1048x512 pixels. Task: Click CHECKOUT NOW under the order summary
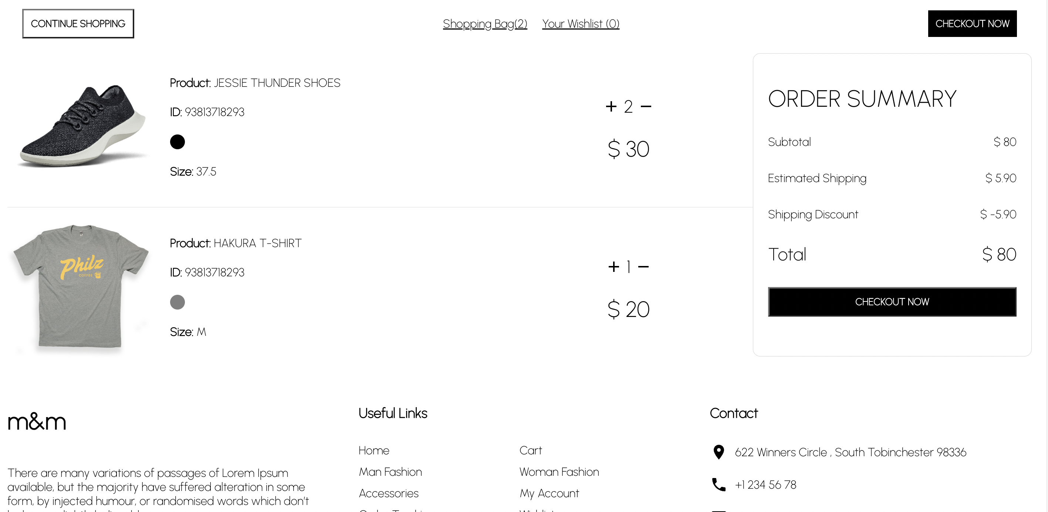tap(892, 301)
